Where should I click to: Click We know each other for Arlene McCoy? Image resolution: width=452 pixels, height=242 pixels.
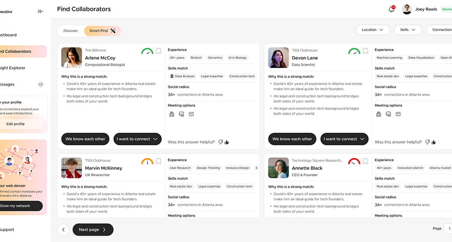(x=85, y=139)
